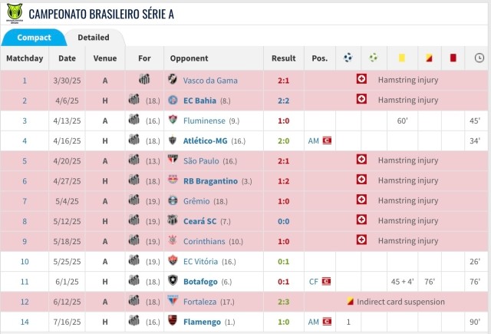The width and height of the screenshot is (491, 334).
Task: Click the red card column header
Action: tap(453, 58)
